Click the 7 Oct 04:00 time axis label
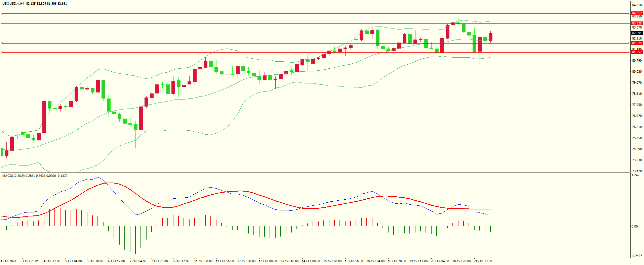644x265 pixels. 138,261
